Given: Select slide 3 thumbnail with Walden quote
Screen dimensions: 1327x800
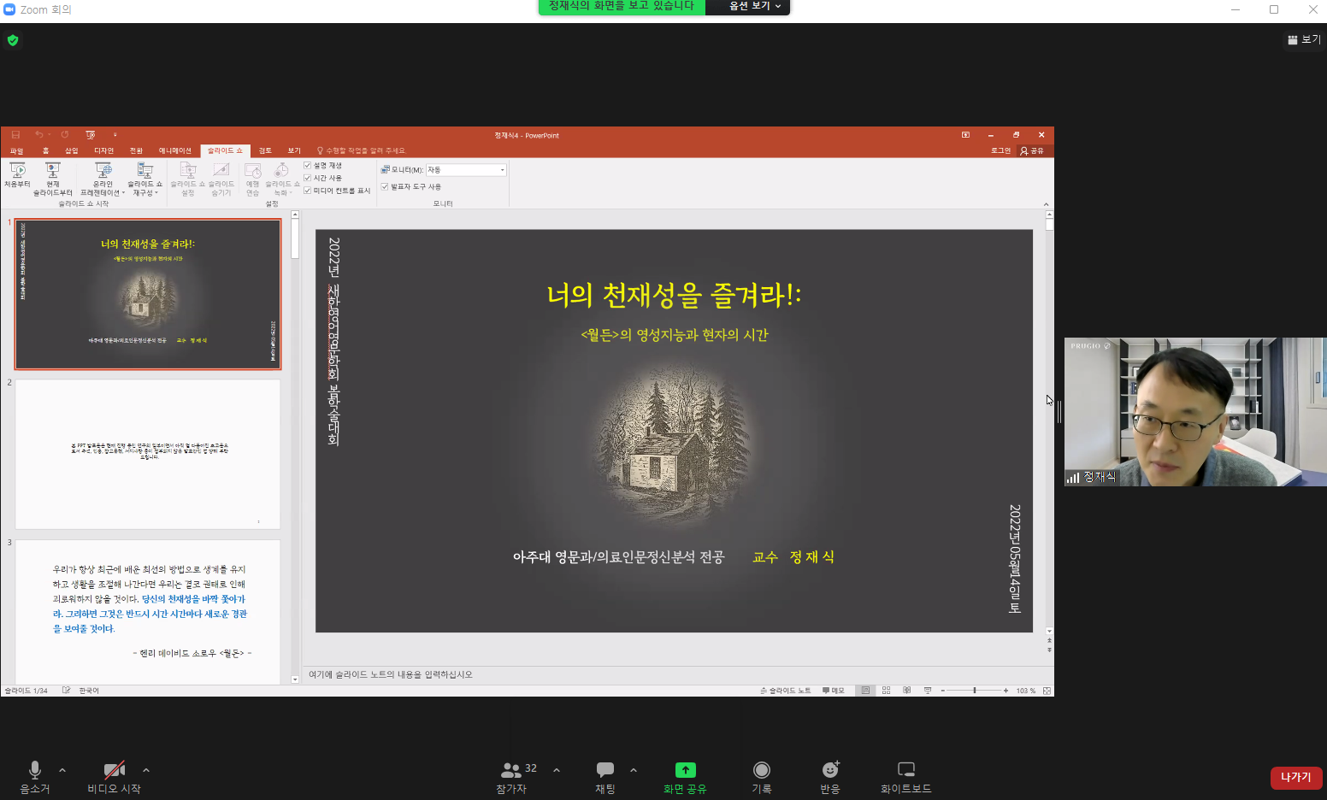Looking at the screenshot, I should pos(148,610).
